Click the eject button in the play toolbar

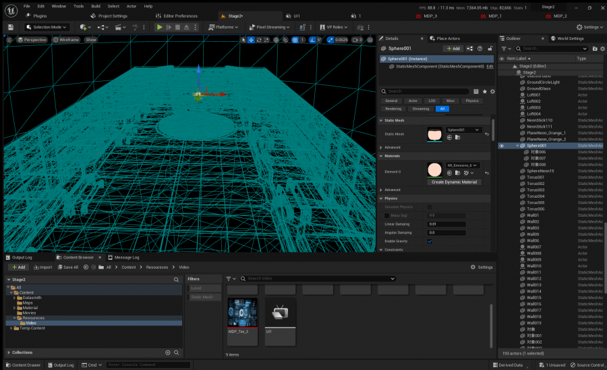click(x=186, y=27)
